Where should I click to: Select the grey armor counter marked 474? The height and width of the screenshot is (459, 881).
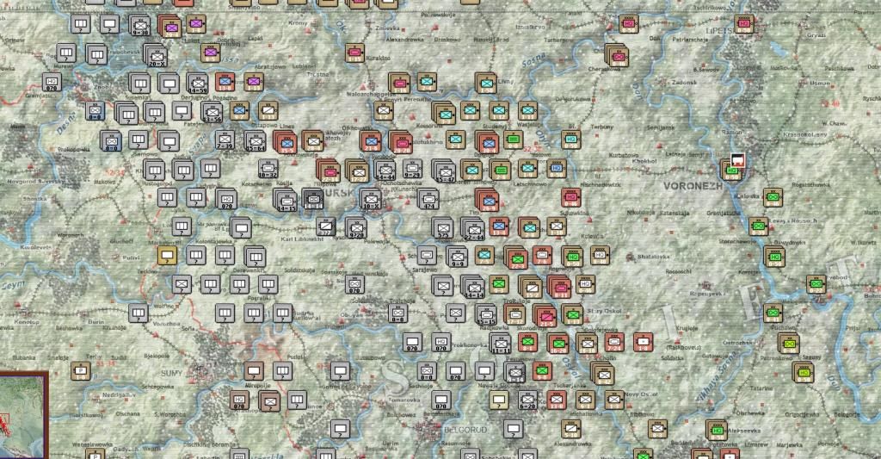pos(428,199)
